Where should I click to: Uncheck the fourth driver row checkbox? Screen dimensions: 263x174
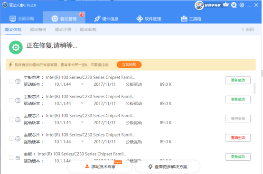(x=11, y=138)
